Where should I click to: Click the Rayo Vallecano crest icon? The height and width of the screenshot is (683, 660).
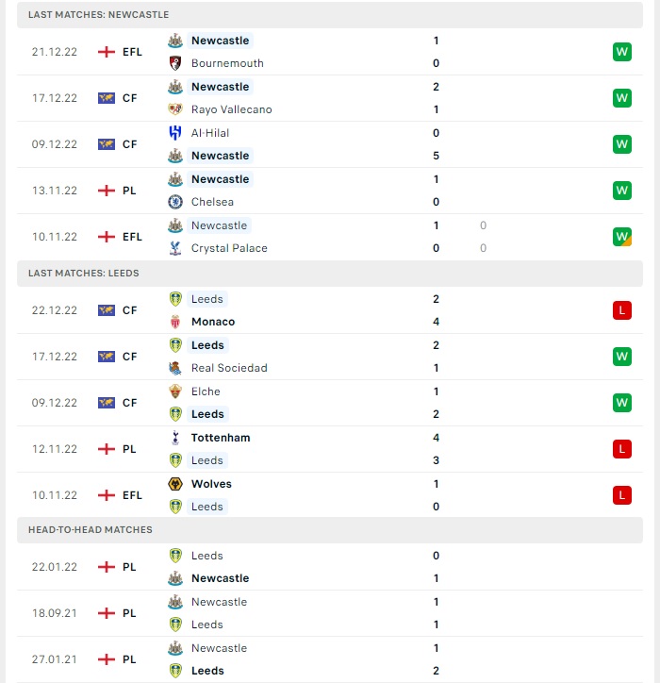click(175, 109)
